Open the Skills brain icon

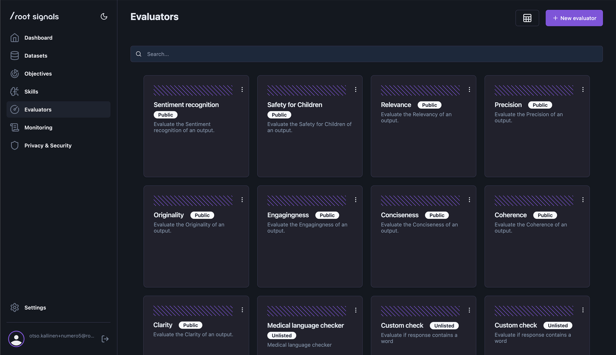click(x=14, y=92)
